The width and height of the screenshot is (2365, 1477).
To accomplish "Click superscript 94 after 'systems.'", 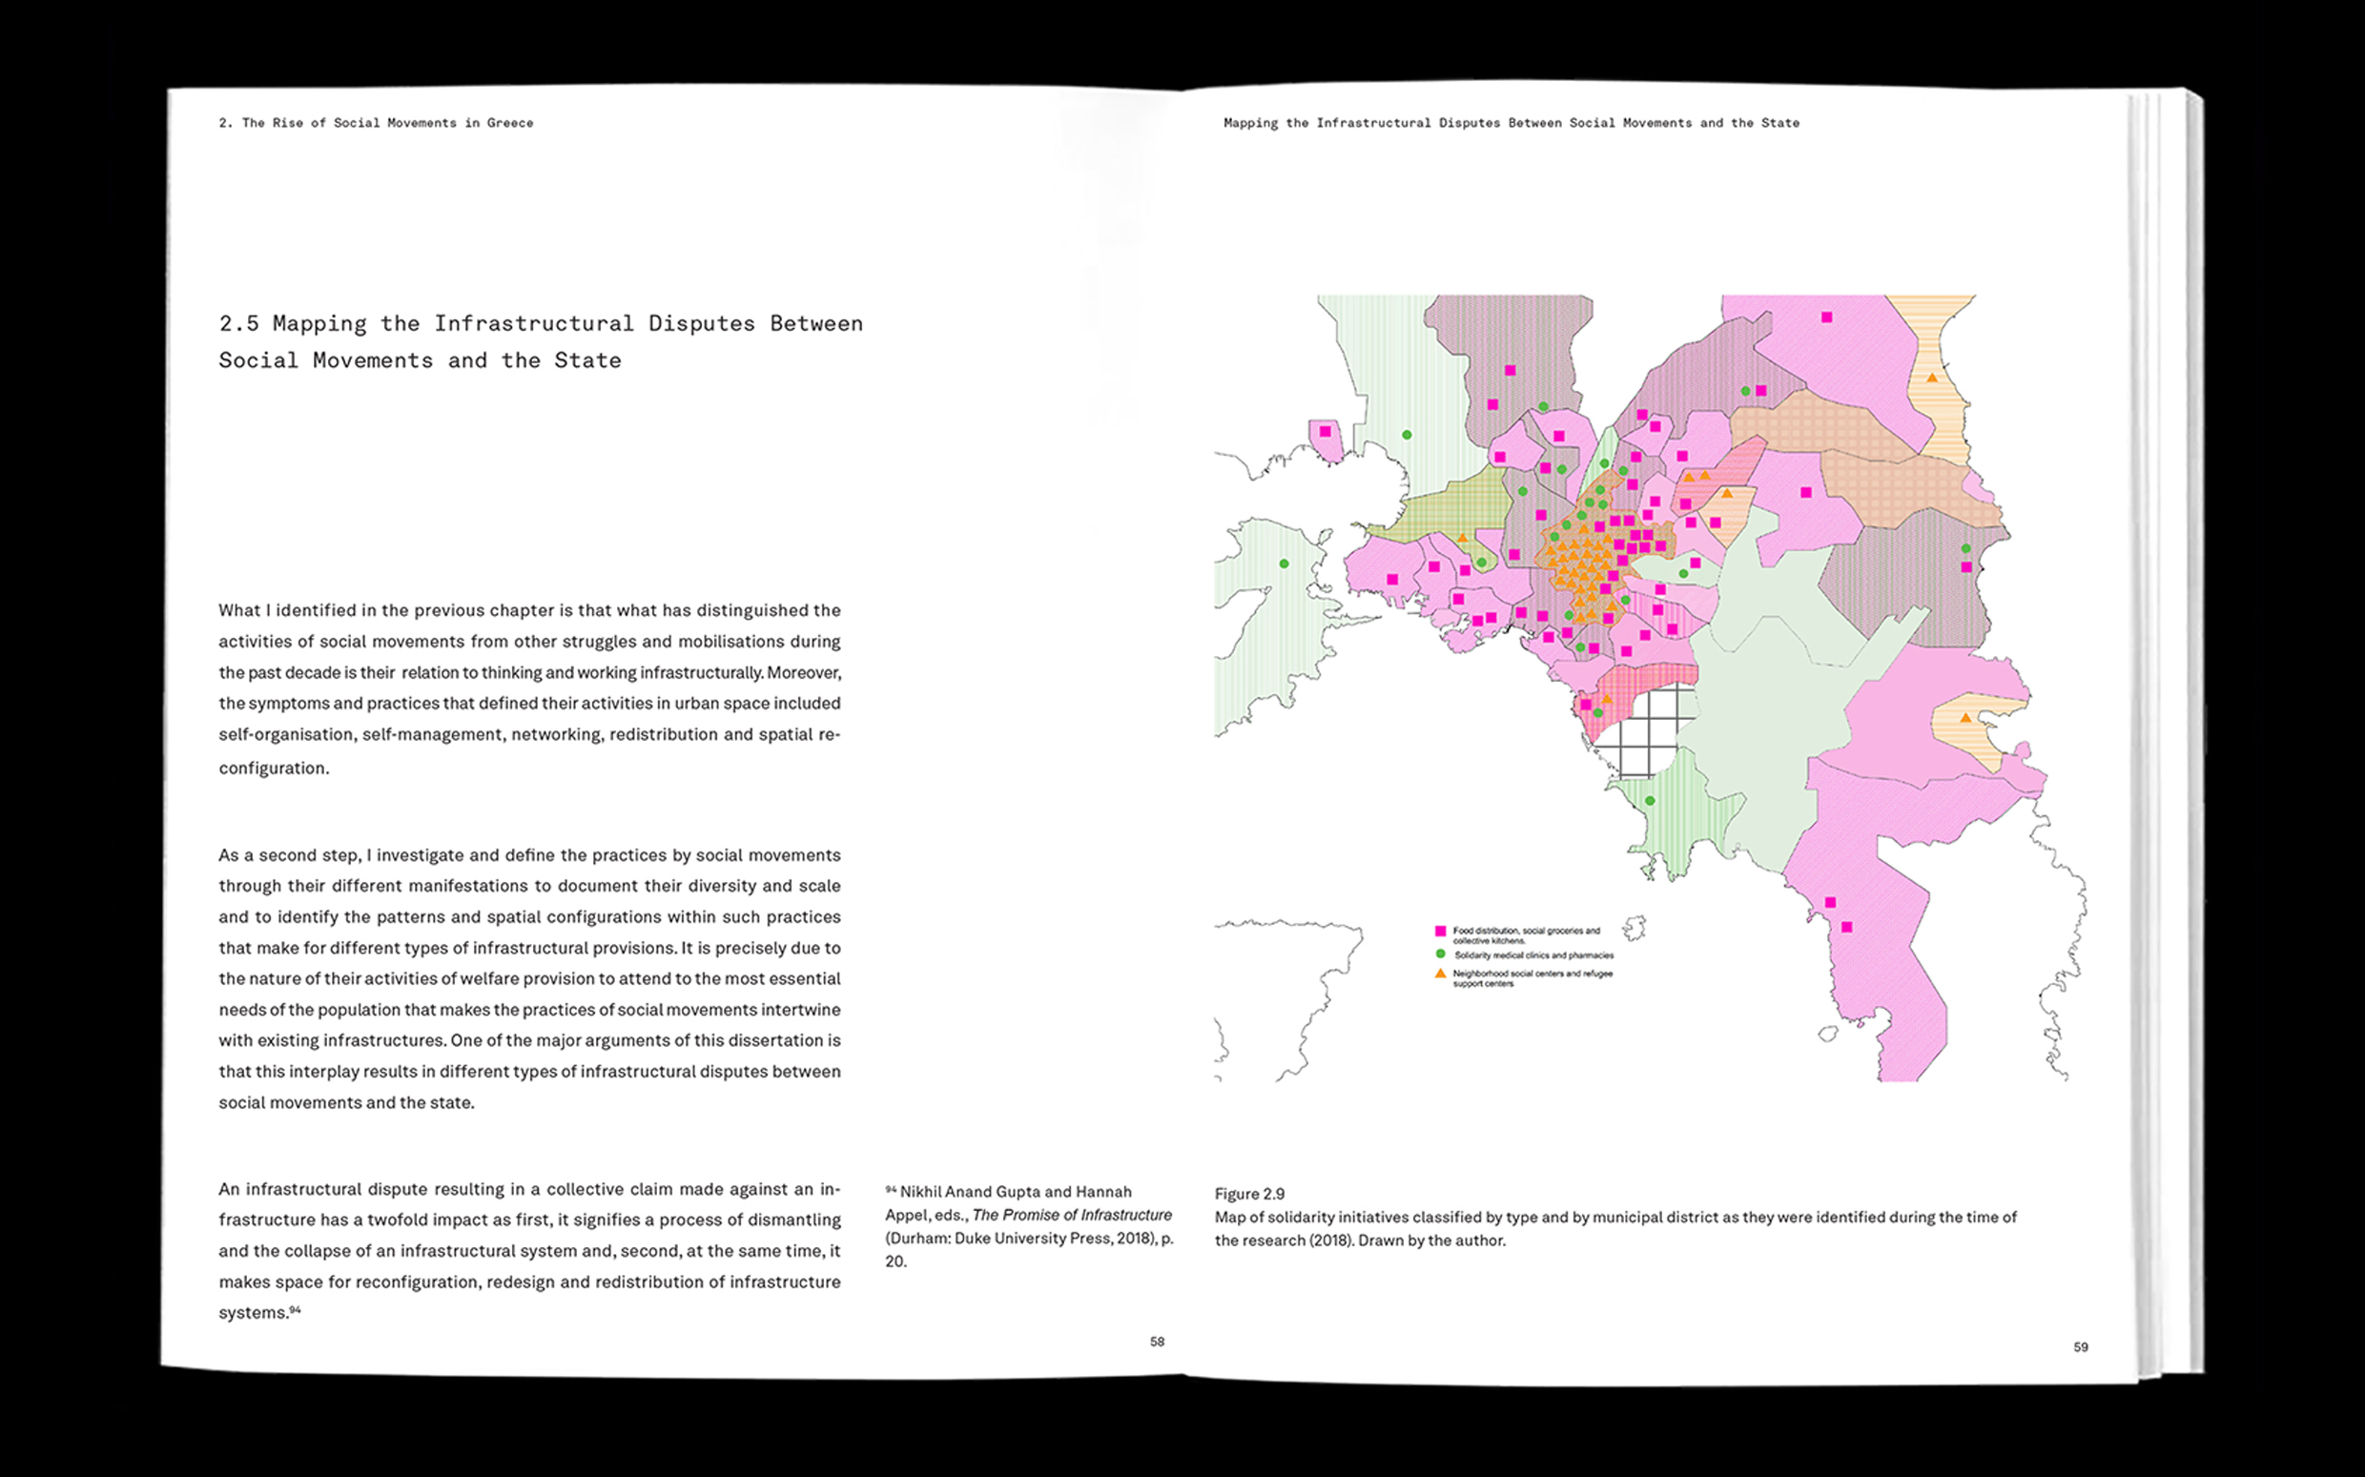I will [x=295, y=1310].
